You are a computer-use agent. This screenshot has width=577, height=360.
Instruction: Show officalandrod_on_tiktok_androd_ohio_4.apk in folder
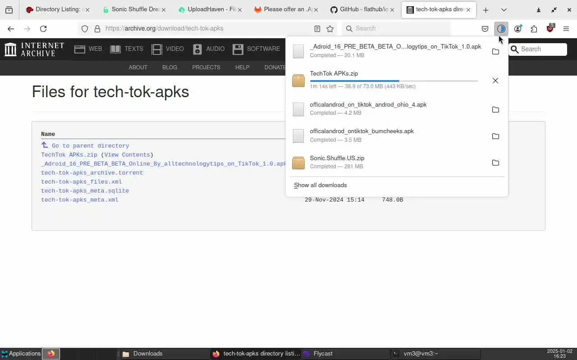495,109
